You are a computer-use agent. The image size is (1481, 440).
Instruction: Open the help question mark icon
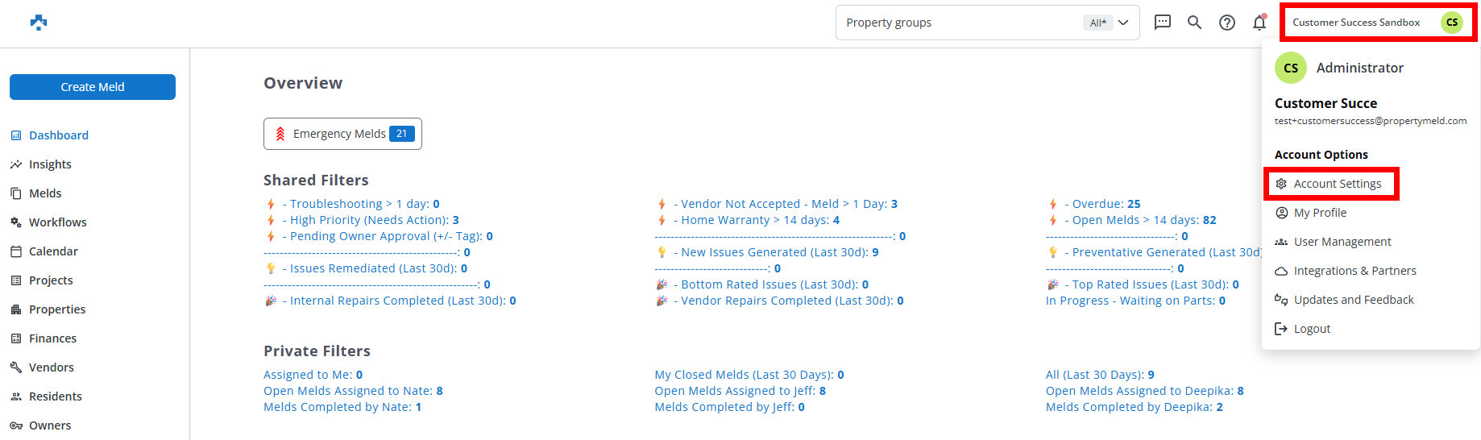point(1226,23)
